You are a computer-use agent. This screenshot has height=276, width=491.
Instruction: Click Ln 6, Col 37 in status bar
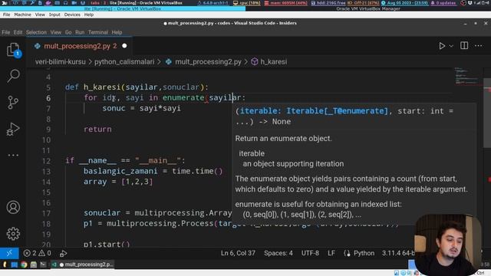click(x=238, y=253)
